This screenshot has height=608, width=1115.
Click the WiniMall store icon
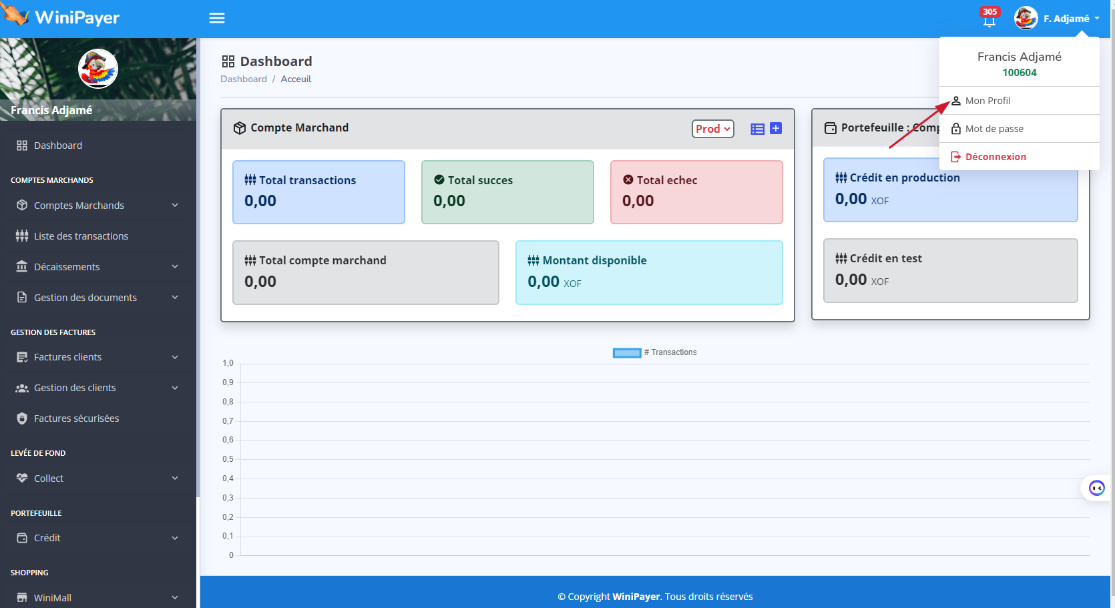tap(22, 597)
